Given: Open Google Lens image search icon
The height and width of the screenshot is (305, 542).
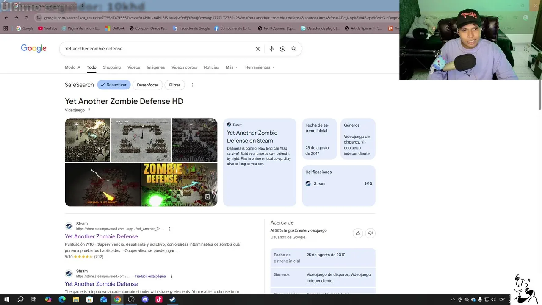Looking at the screenshot, I should (x=283, y=49).
